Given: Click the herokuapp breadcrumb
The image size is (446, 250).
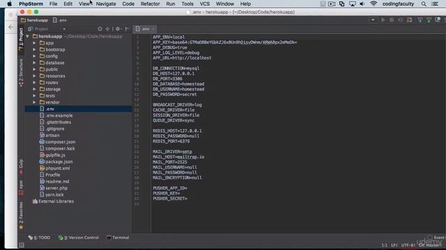Looking at the screenshot, I should coord(34,20).
